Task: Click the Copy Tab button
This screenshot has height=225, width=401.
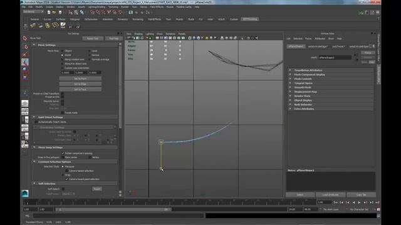Action: tap(361, 194)
